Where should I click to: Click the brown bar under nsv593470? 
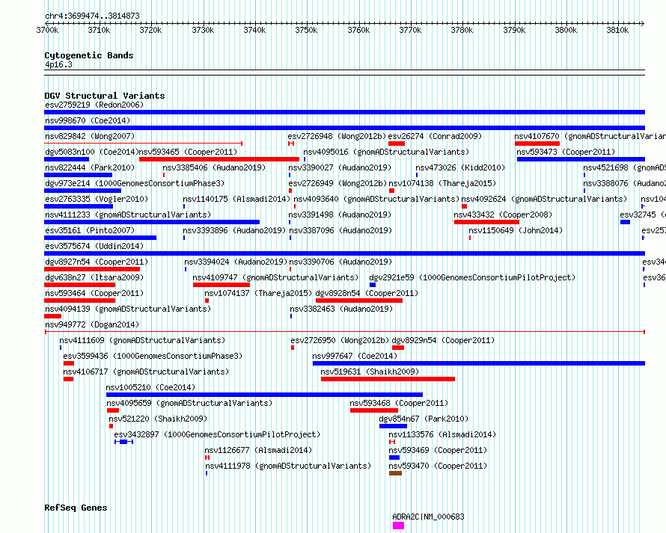pyautogui.click(x=395, y=473)
